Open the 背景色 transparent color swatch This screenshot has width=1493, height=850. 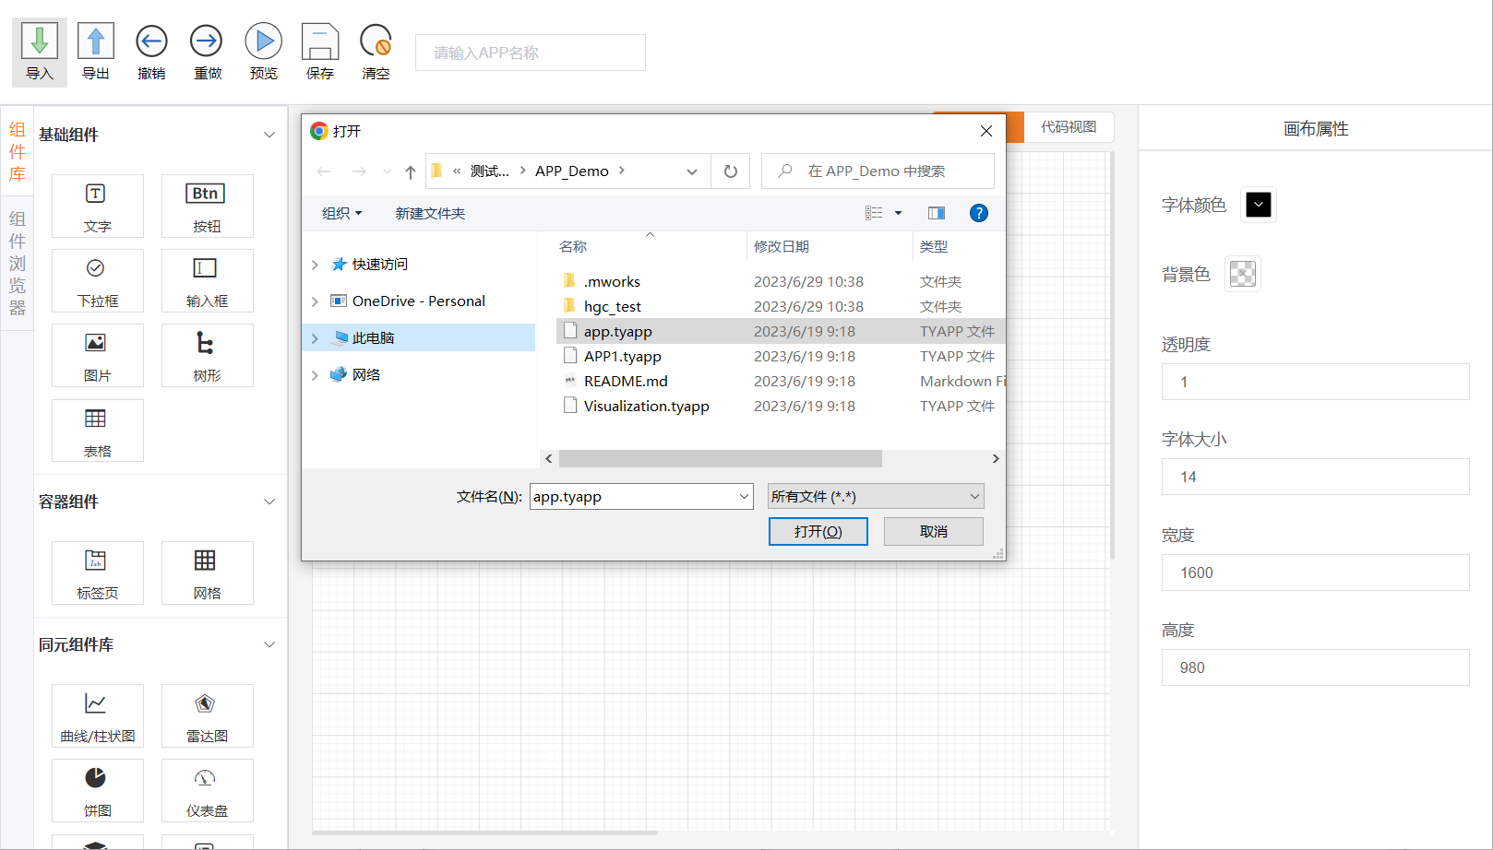coord(1243,274)
